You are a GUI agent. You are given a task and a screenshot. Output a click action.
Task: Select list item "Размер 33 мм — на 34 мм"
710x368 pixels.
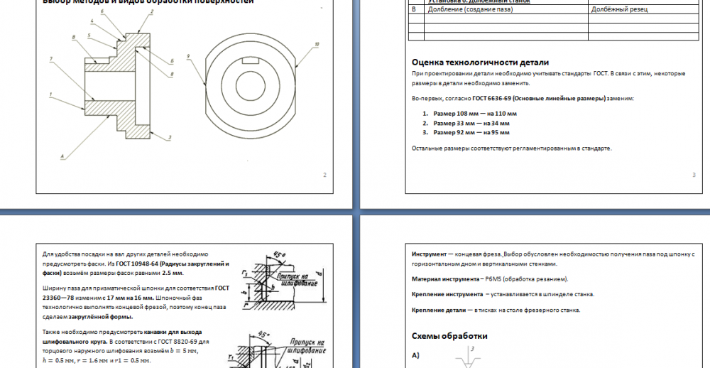click(471, 123)
